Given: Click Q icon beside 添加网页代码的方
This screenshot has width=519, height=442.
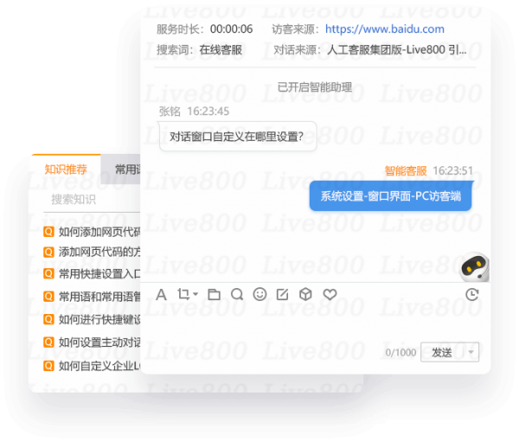Looking at the screenshot, I should tap(48, 253).
